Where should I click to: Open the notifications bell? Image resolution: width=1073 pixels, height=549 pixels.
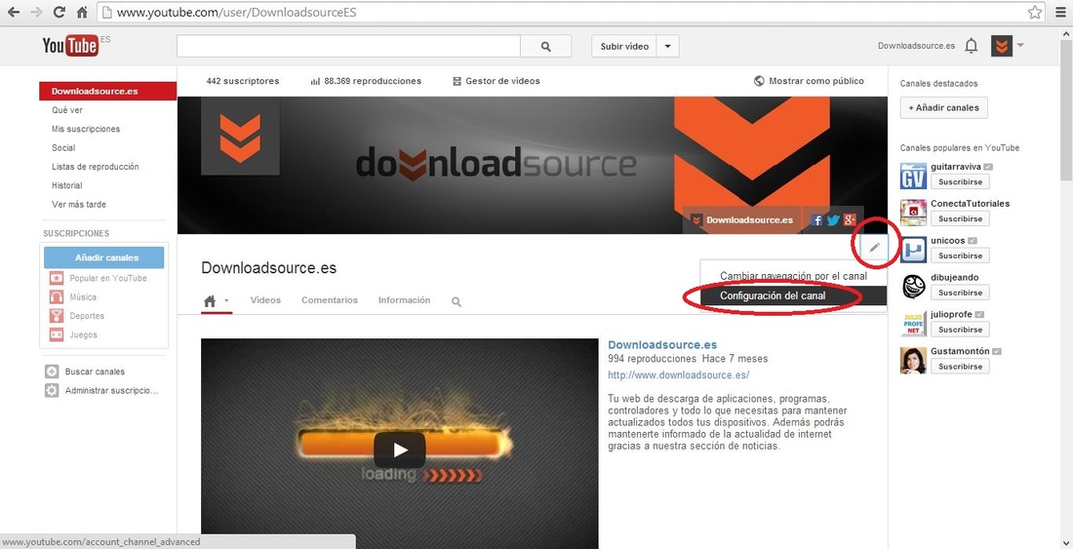point(971,46)
